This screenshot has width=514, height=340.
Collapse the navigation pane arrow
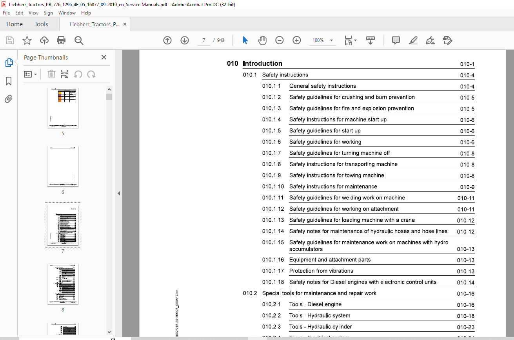pyautogui.click(x=118, y=193)
